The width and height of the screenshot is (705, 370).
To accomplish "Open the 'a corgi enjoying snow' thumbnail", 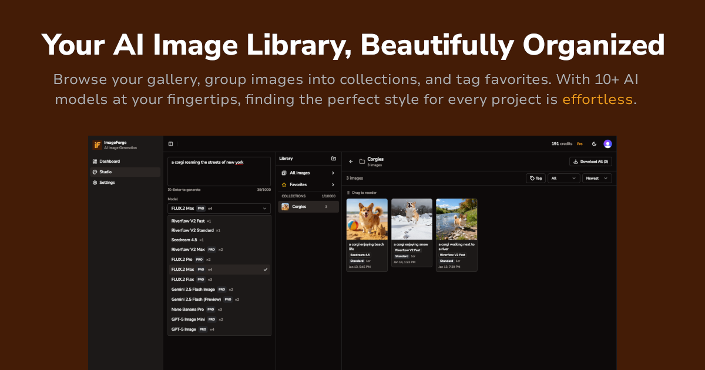I will point(411,218).
